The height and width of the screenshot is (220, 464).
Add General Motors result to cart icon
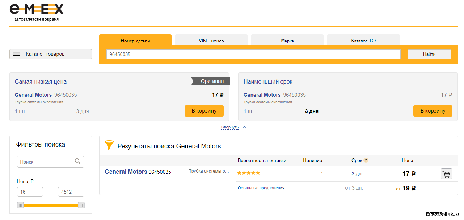pos(447,174)
